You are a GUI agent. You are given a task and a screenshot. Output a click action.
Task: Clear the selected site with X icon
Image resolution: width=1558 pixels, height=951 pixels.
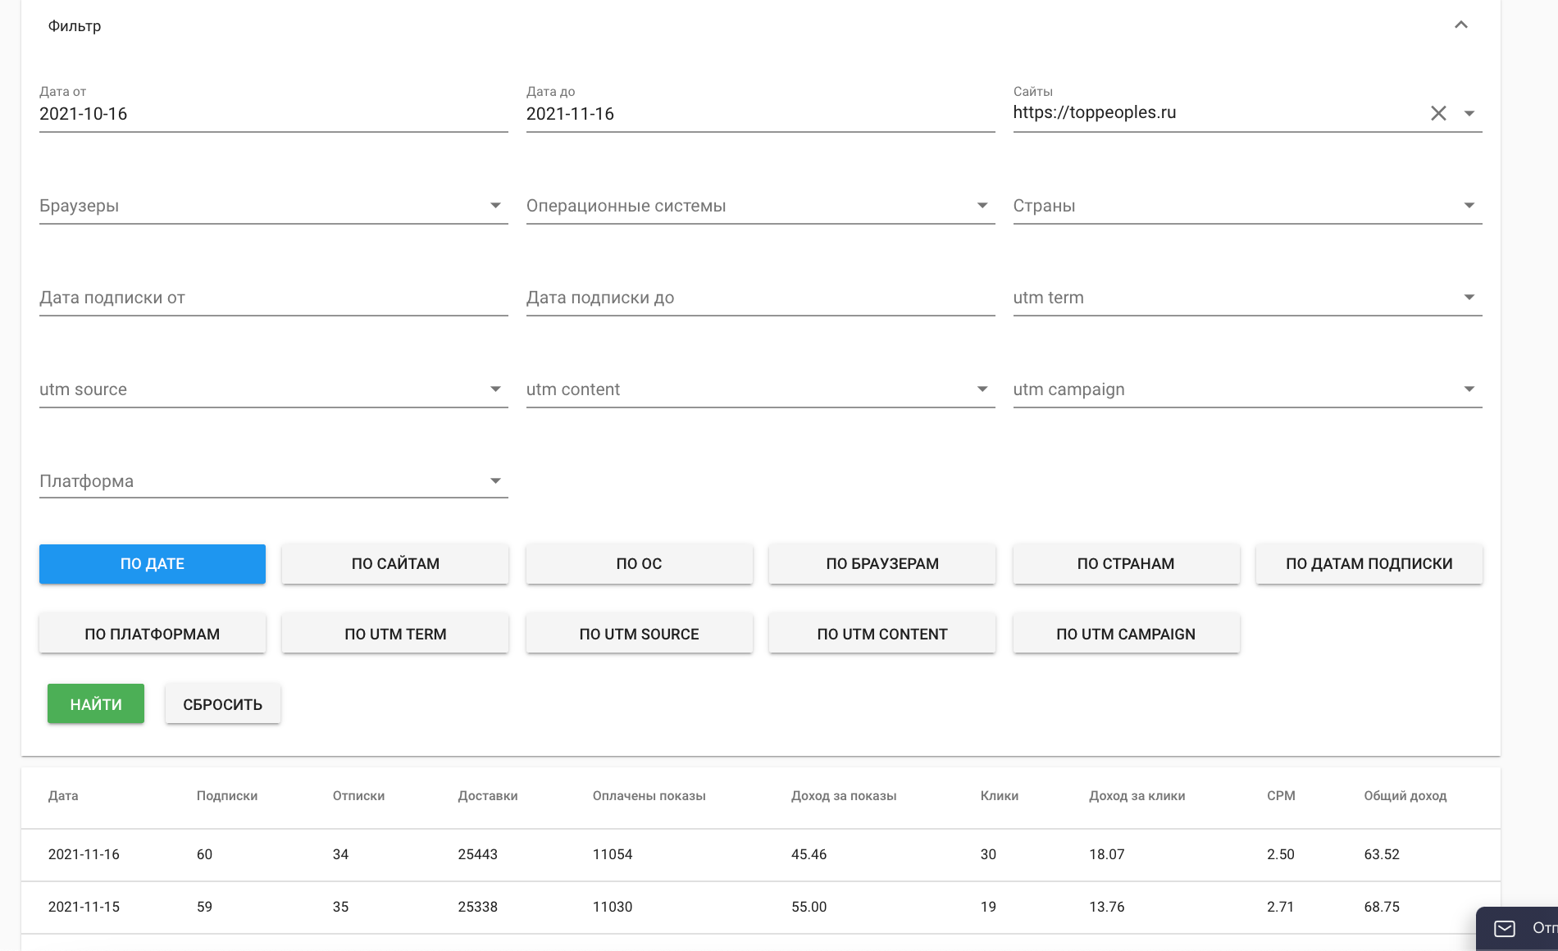(x=1438, y=113)
